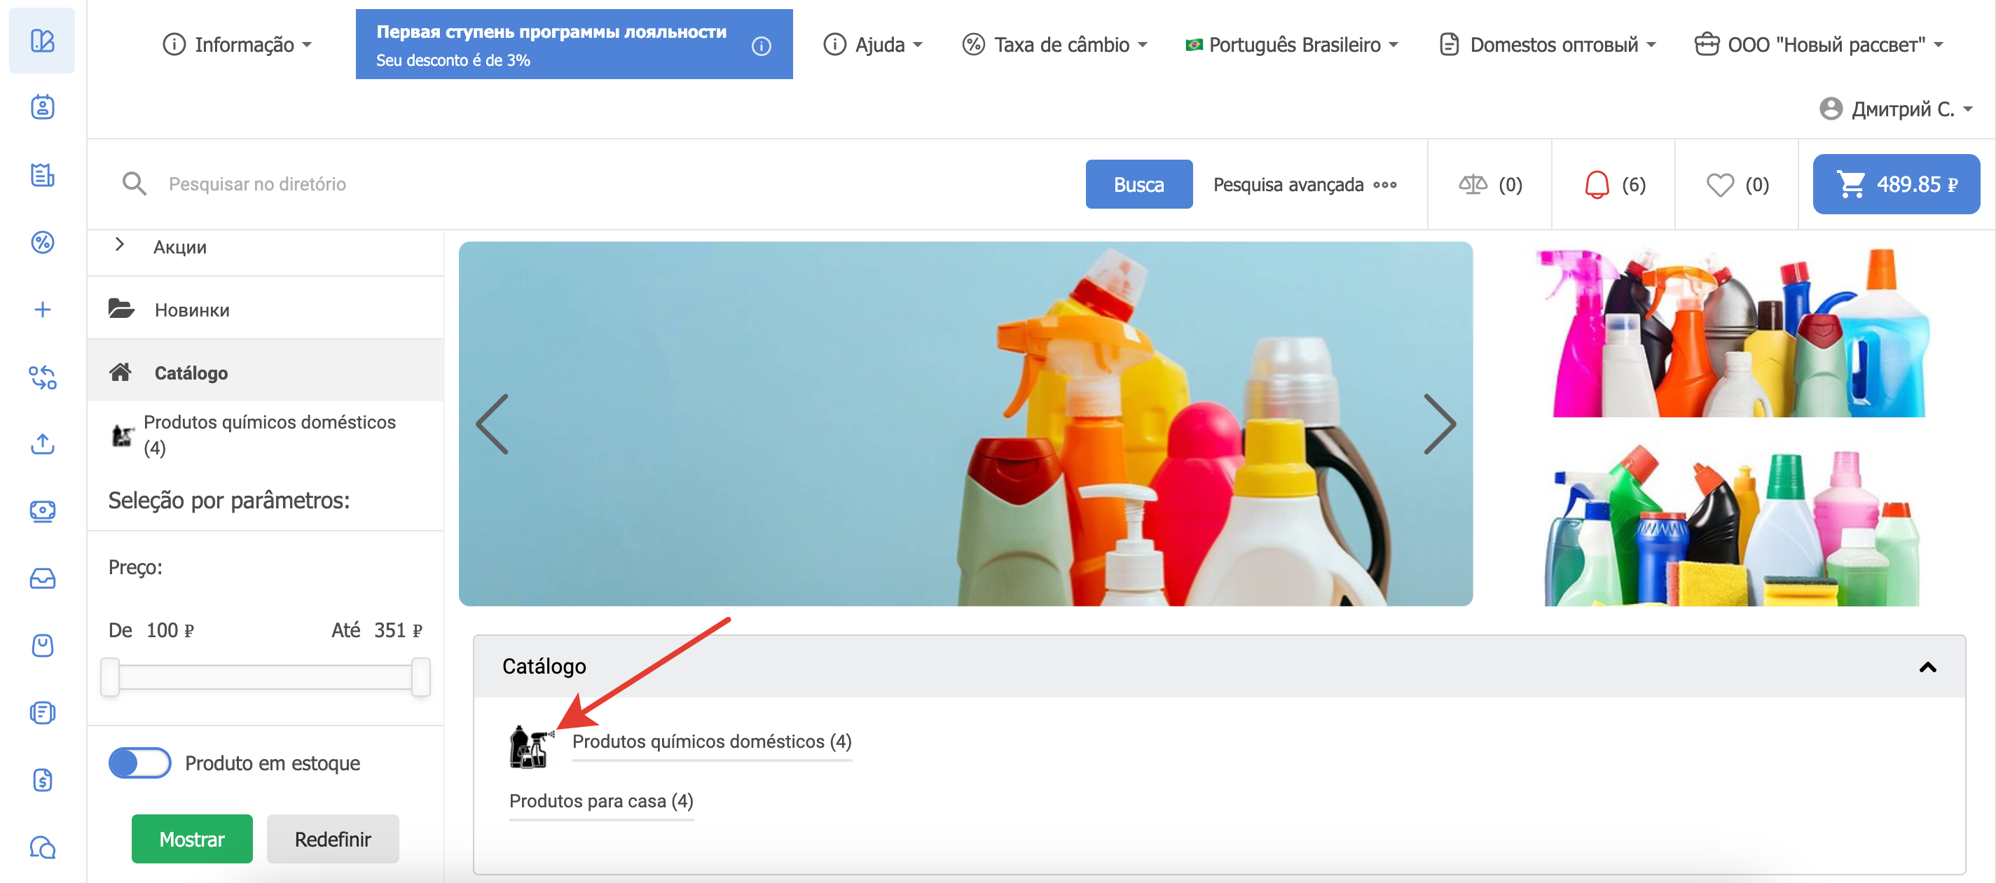Collapse the Catálogo panel chevron
The width and height of the screenshot is (1996, 883).
pos(1927,667)
